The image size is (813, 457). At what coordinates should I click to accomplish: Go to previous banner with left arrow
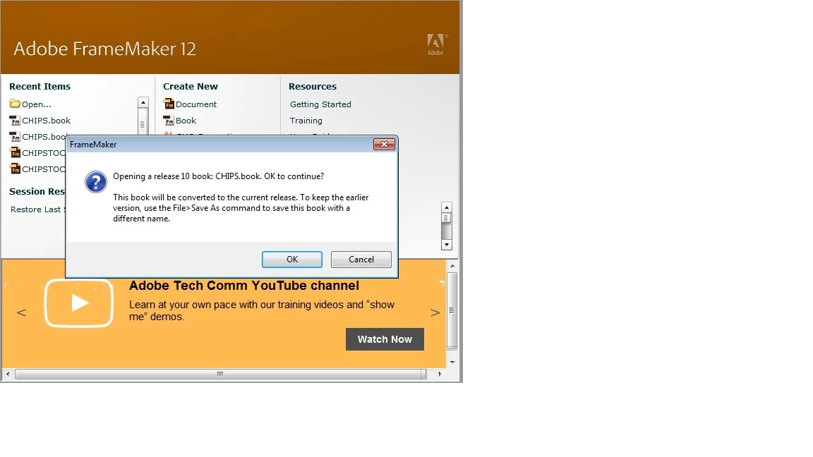click(x=21, y=312)
